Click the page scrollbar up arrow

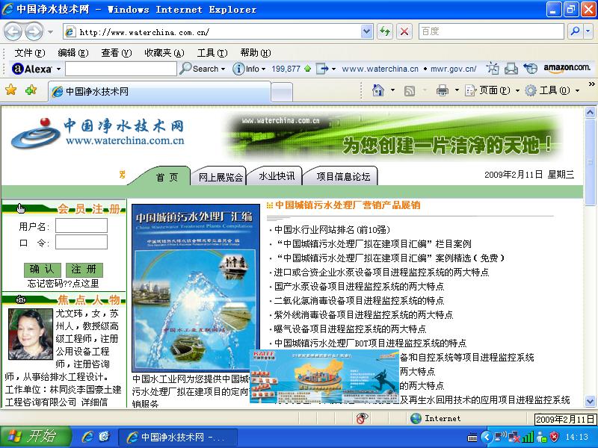coord(590,112)
